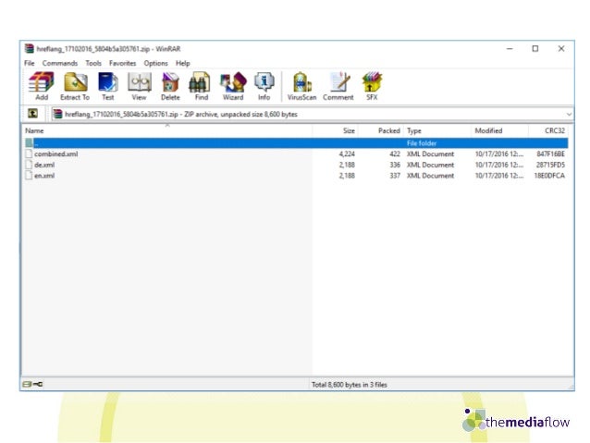Sort by the Size column header
This screenshot has width=590, height=443.
[336, 130]
